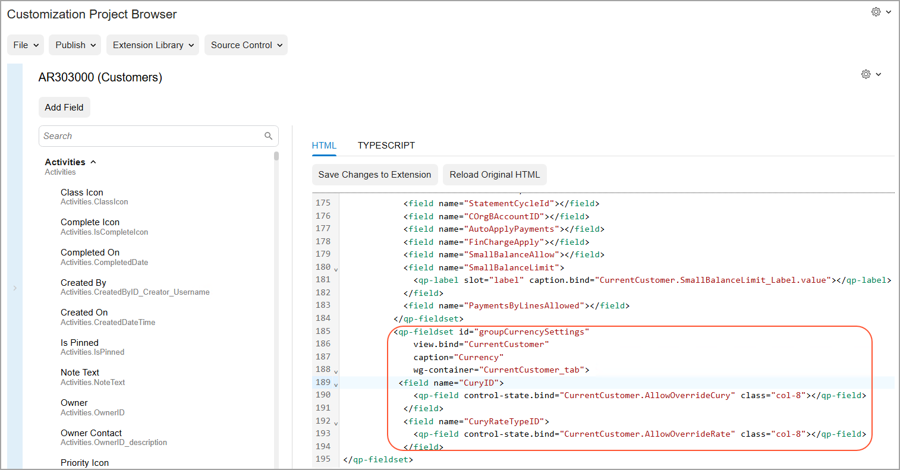Click the top-right page settings gear icon
The image size is (900, 470).
(x=876, y=12)
